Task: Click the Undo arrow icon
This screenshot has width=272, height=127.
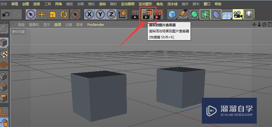Action: tap(6, 14)
